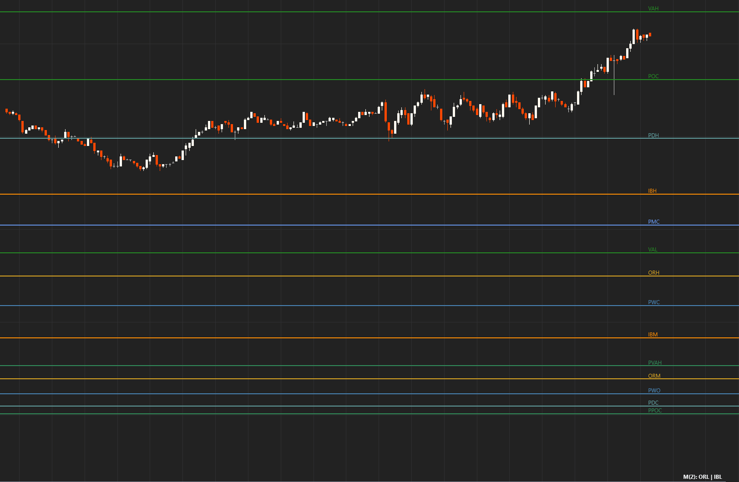Select the rightmost candlestick on the chart
The height and width of the screenshot is (482, 739).
(x=650, y=34)
